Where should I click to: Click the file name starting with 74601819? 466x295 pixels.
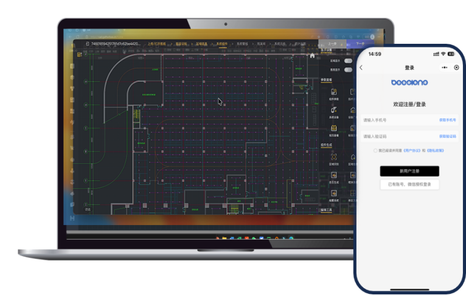pos(115,44)
